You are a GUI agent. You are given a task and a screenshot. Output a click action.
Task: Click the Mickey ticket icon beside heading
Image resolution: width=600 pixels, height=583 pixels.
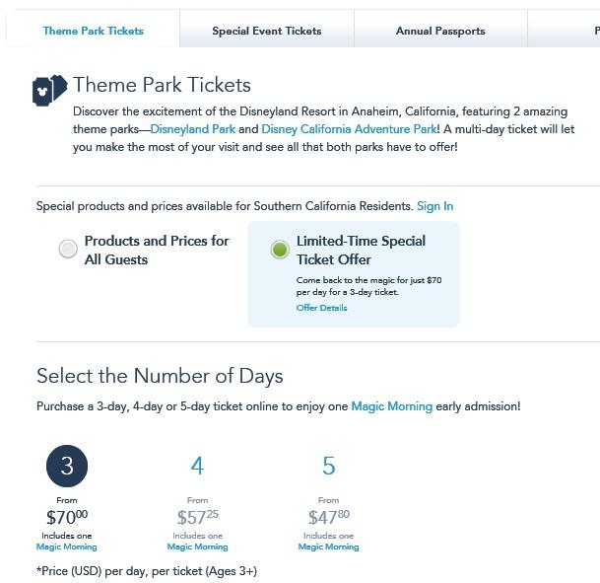pos(49,90)
